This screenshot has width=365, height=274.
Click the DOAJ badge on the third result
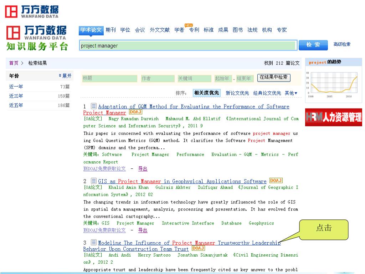(198, 248)
